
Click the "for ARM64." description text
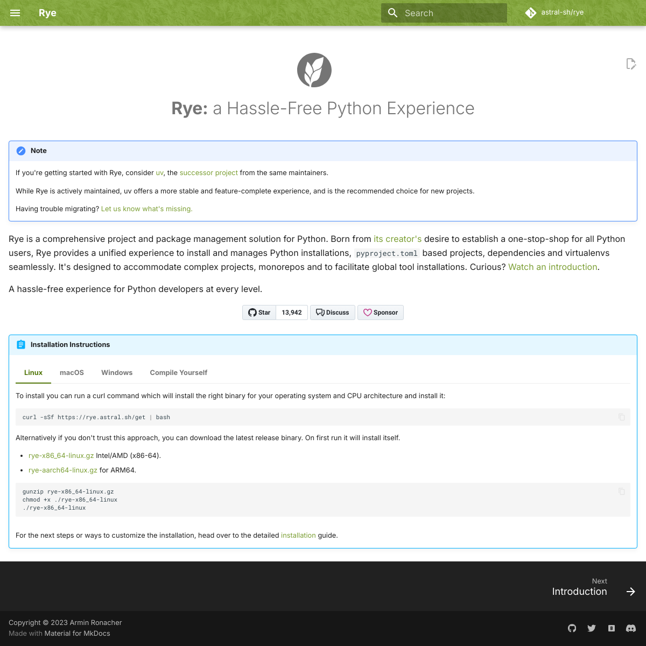coord(118,470)
